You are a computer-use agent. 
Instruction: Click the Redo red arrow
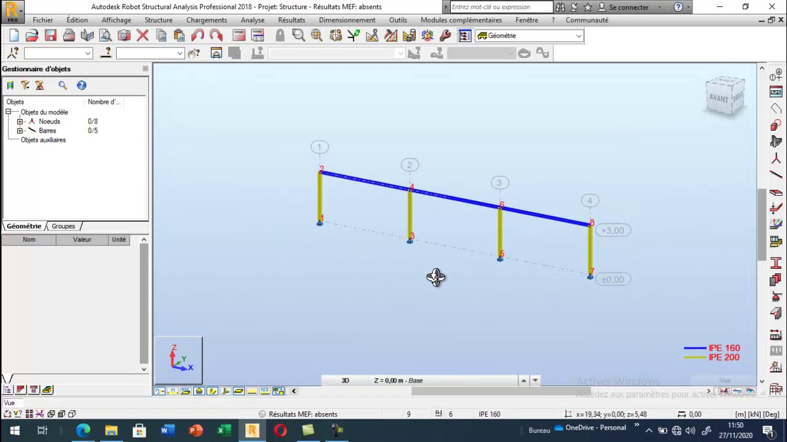click(x=216, y=36)
